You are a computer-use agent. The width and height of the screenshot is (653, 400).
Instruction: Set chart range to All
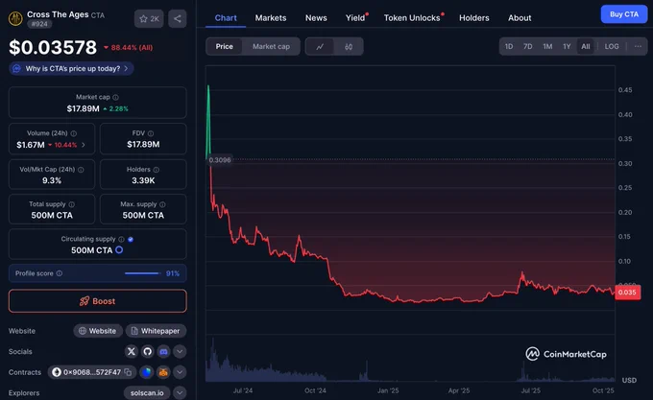click(586, 47)
